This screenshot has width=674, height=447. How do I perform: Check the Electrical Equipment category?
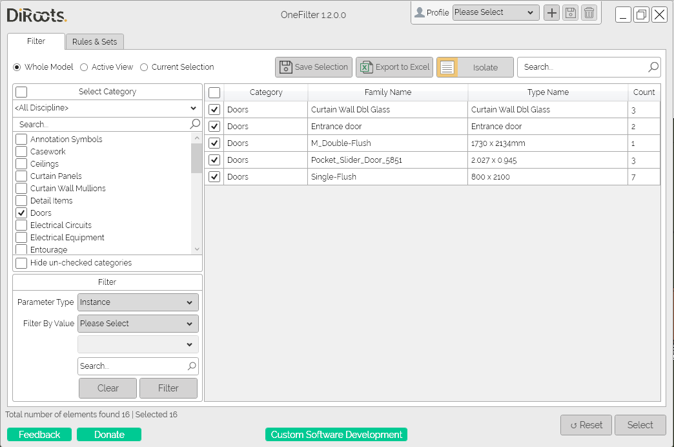21,238
